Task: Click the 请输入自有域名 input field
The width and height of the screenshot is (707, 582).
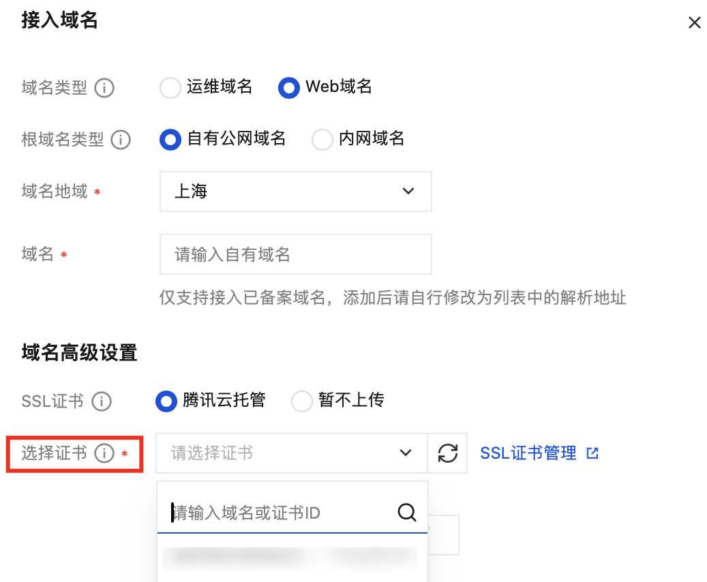Action: pyautogui.click(x=295, y=255)
